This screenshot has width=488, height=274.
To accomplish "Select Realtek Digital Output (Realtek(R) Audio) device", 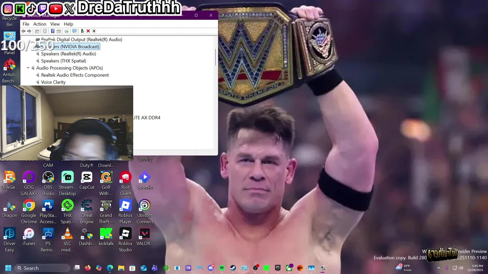I will 82,40.
